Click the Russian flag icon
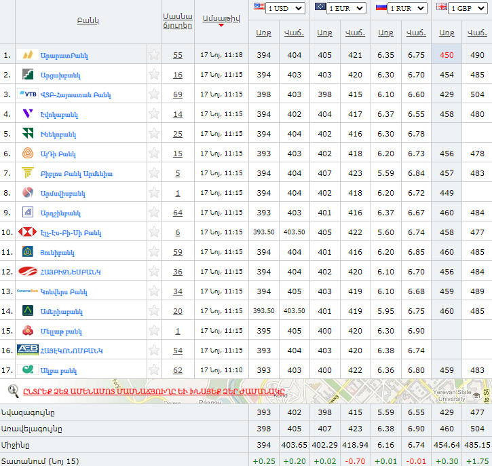This screenshot has width=492, height=466. pos(381,7)
